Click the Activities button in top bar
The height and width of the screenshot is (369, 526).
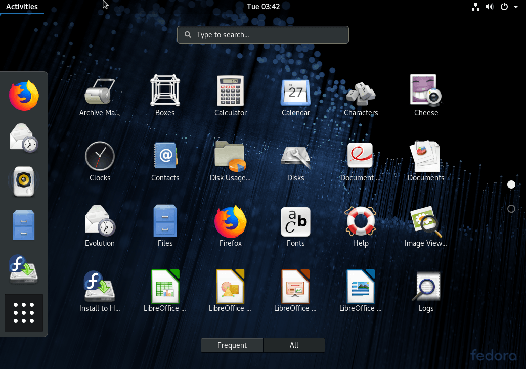click(22, 7)
